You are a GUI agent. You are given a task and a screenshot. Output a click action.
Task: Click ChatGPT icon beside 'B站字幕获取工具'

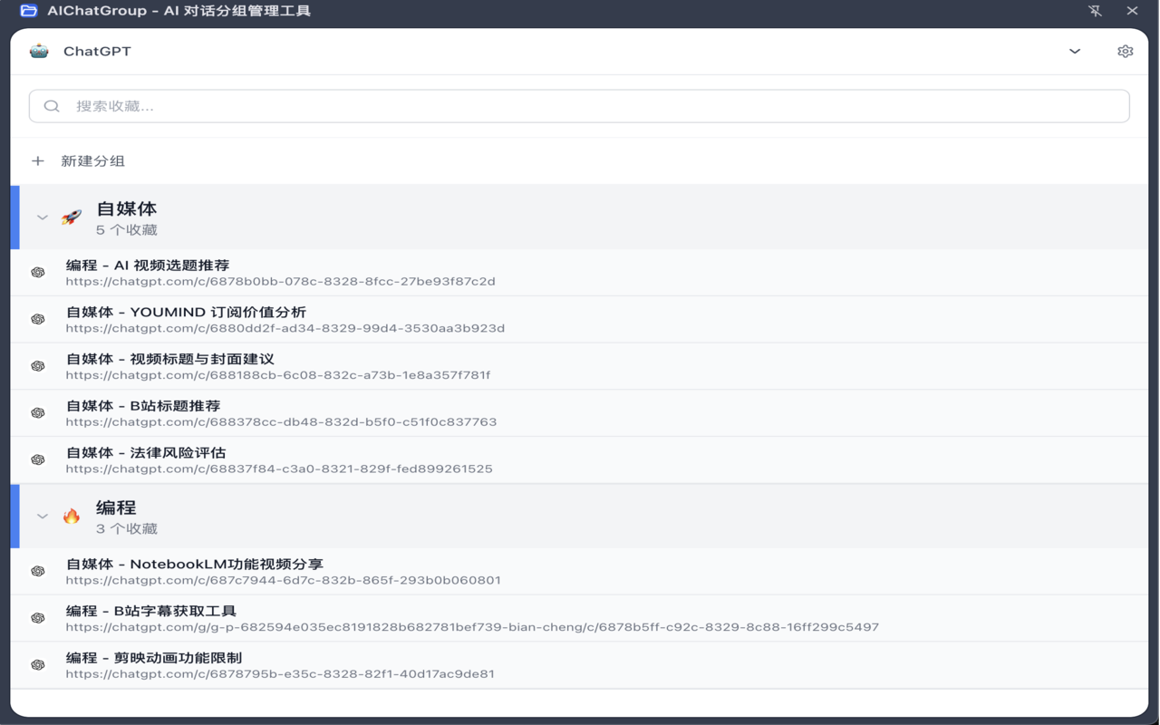[38, 618]
